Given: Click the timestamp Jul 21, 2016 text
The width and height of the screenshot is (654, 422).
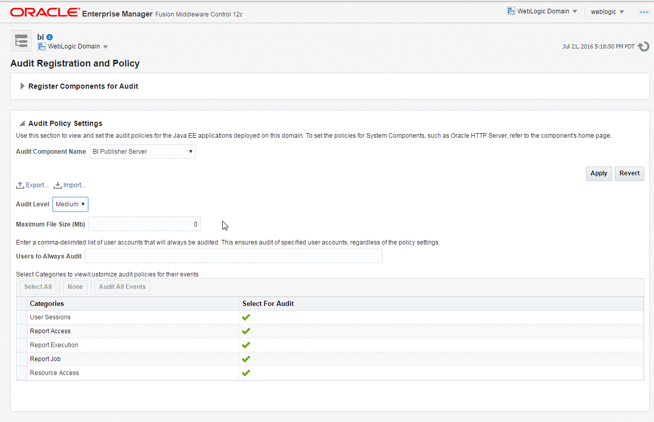Looking at the screenshot, I should pyautogui.click(x=598, y=46).
